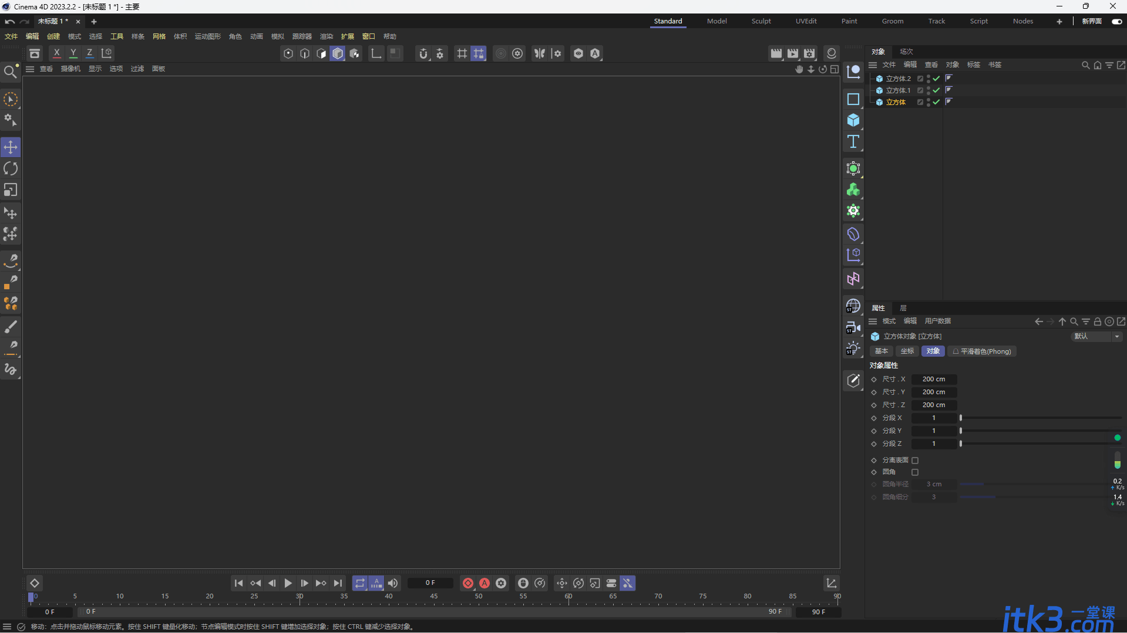Select the 对象 attribute tab
The width and height of the screenshot is (1127, 633).
click(933, 351)
